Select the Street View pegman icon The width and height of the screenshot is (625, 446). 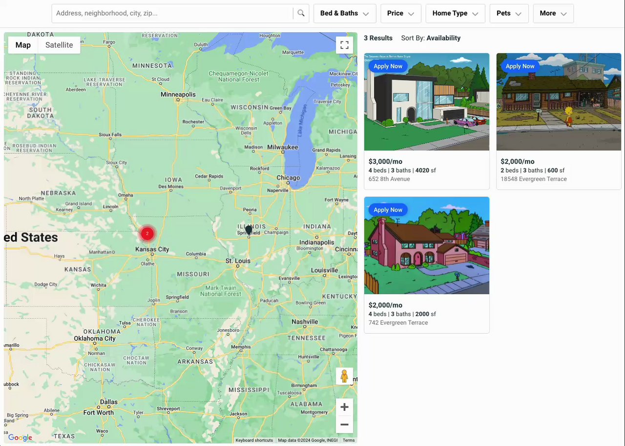[x=344, y=376]
